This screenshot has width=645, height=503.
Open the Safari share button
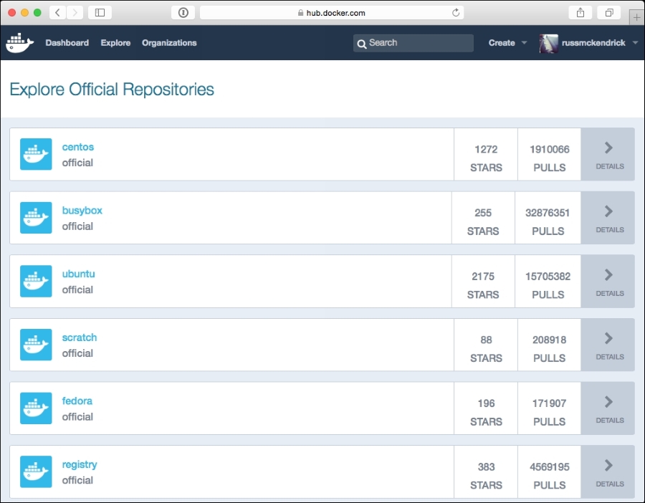click(x=580, y=13)
